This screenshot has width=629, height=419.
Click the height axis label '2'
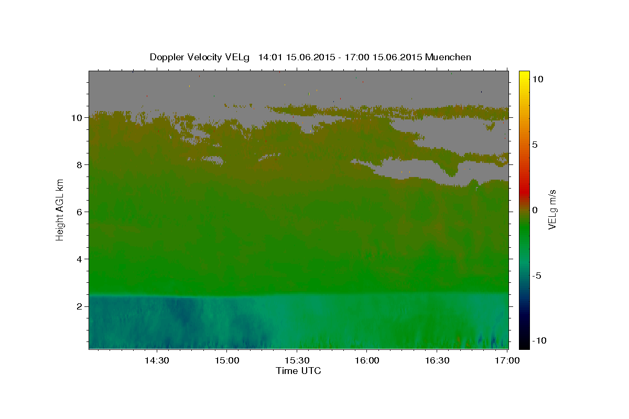tap(80, 306)
